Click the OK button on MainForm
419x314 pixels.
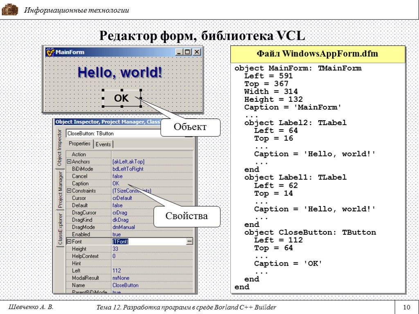[x=122, y=98]
